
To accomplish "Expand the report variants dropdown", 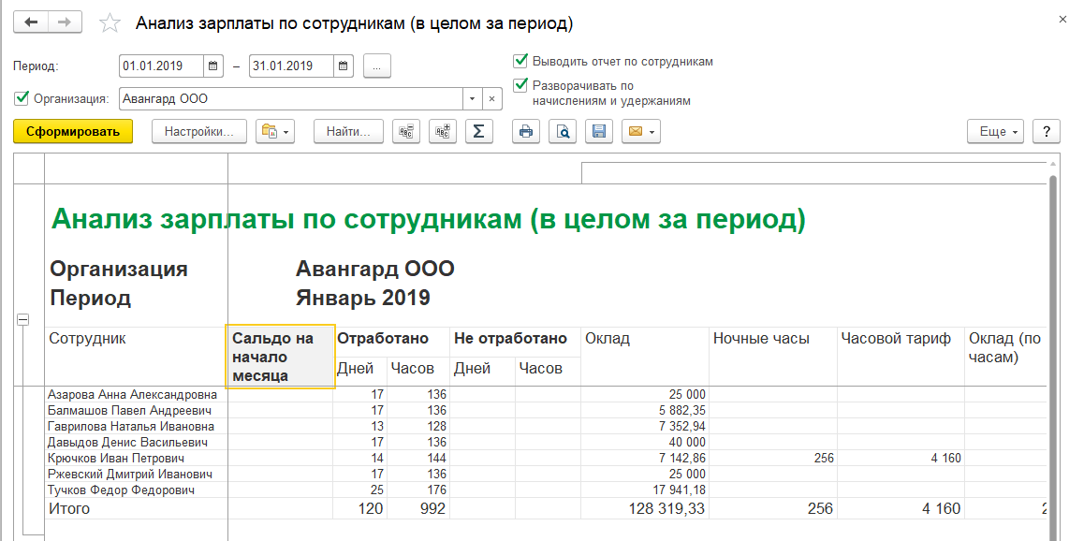I will pos(276,132).
